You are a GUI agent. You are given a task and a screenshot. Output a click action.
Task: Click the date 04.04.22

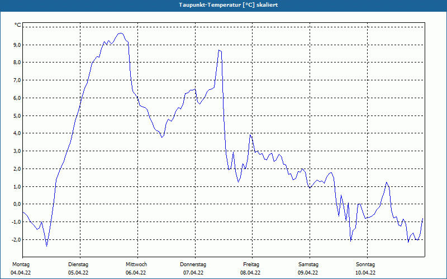pyautogui.click(x=21, y=273)
